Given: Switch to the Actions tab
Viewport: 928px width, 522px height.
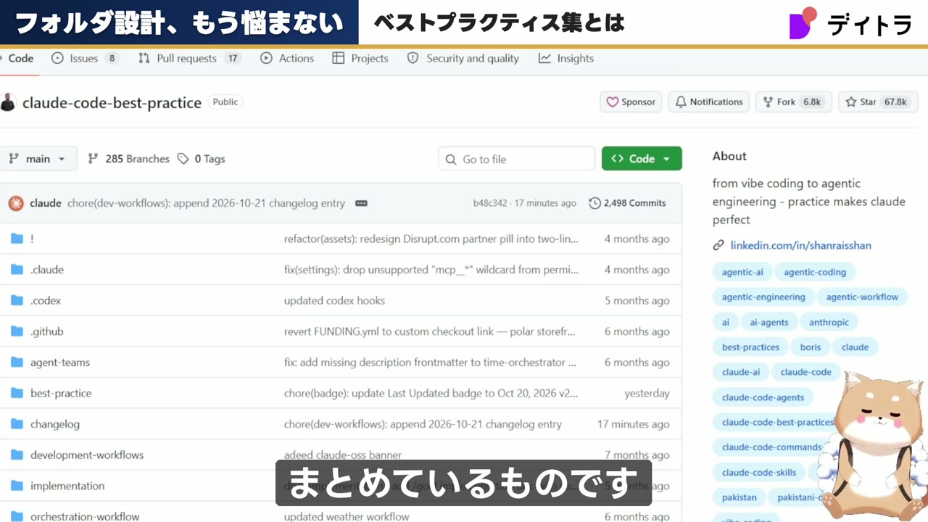Looking at the screenshot, I should click(287, 58).
